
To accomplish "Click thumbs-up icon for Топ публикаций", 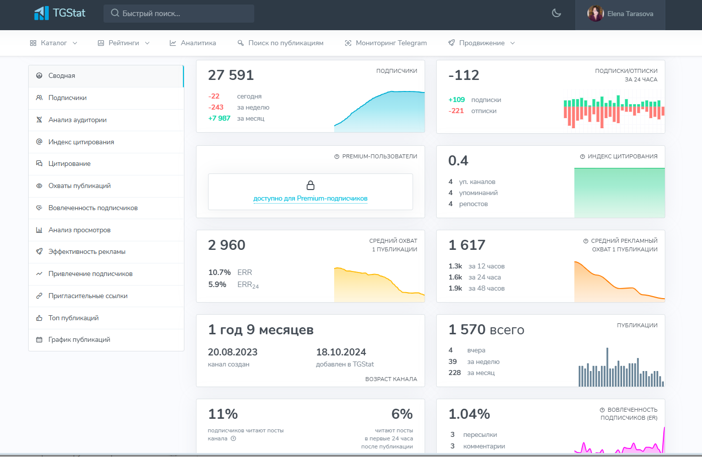I will coord(39,318).
